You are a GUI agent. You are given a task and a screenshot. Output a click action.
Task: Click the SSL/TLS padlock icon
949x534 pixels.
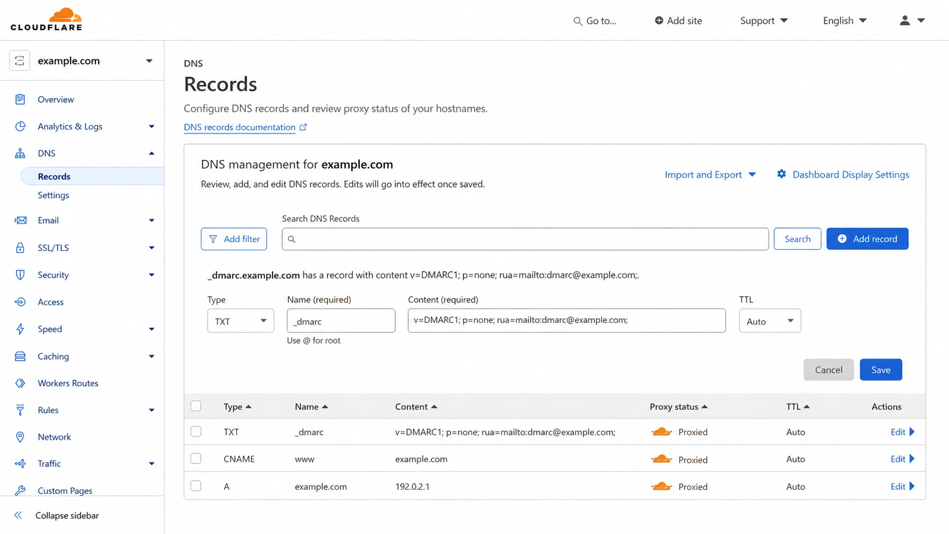click(20, 247)
